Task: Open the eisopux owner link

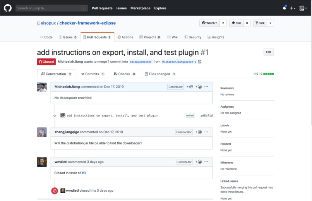Action: [x=48, y=23]
